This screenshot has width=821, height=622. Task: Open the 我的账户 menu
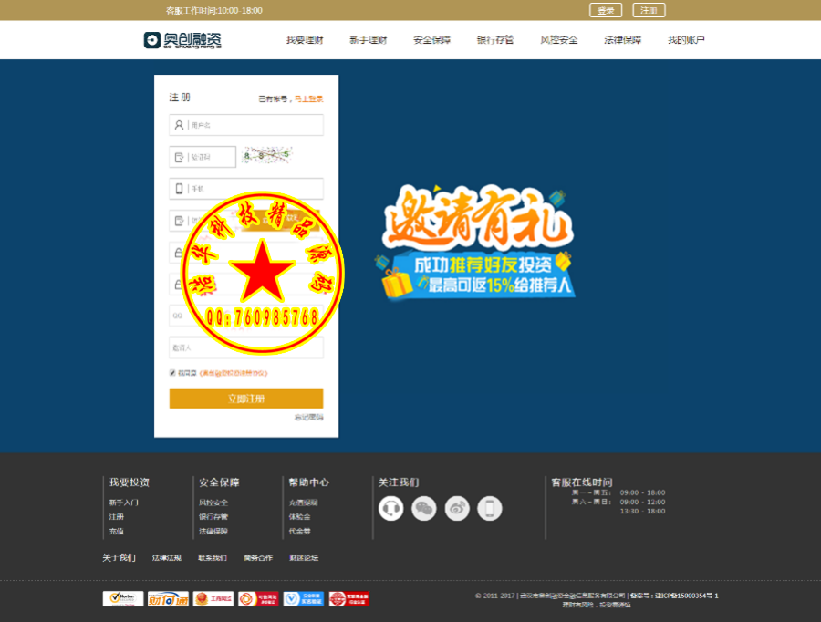[686, 40]
